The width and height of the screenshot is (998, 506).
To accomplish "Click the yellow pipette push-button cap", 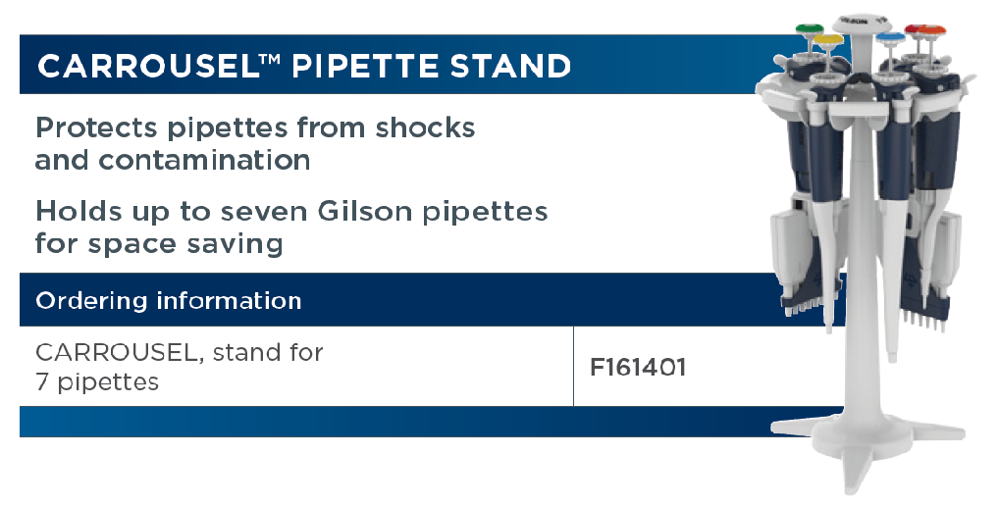I will [x=828, y=40].
